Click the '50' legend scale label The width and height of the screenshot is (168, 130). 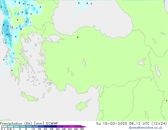(x=82, y=129)
